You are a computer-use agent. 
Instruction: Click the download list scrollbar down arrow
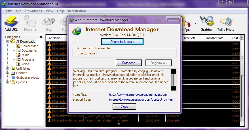pyautogui.click(x=242, y=119)
